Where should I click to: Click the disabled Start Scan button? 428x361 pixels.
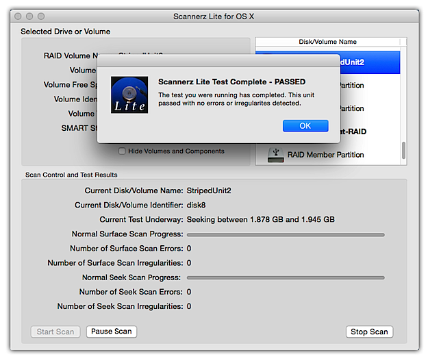55,332
